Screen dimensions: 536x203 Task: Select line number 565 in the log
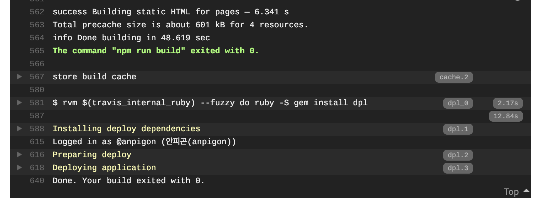[37, 51]
